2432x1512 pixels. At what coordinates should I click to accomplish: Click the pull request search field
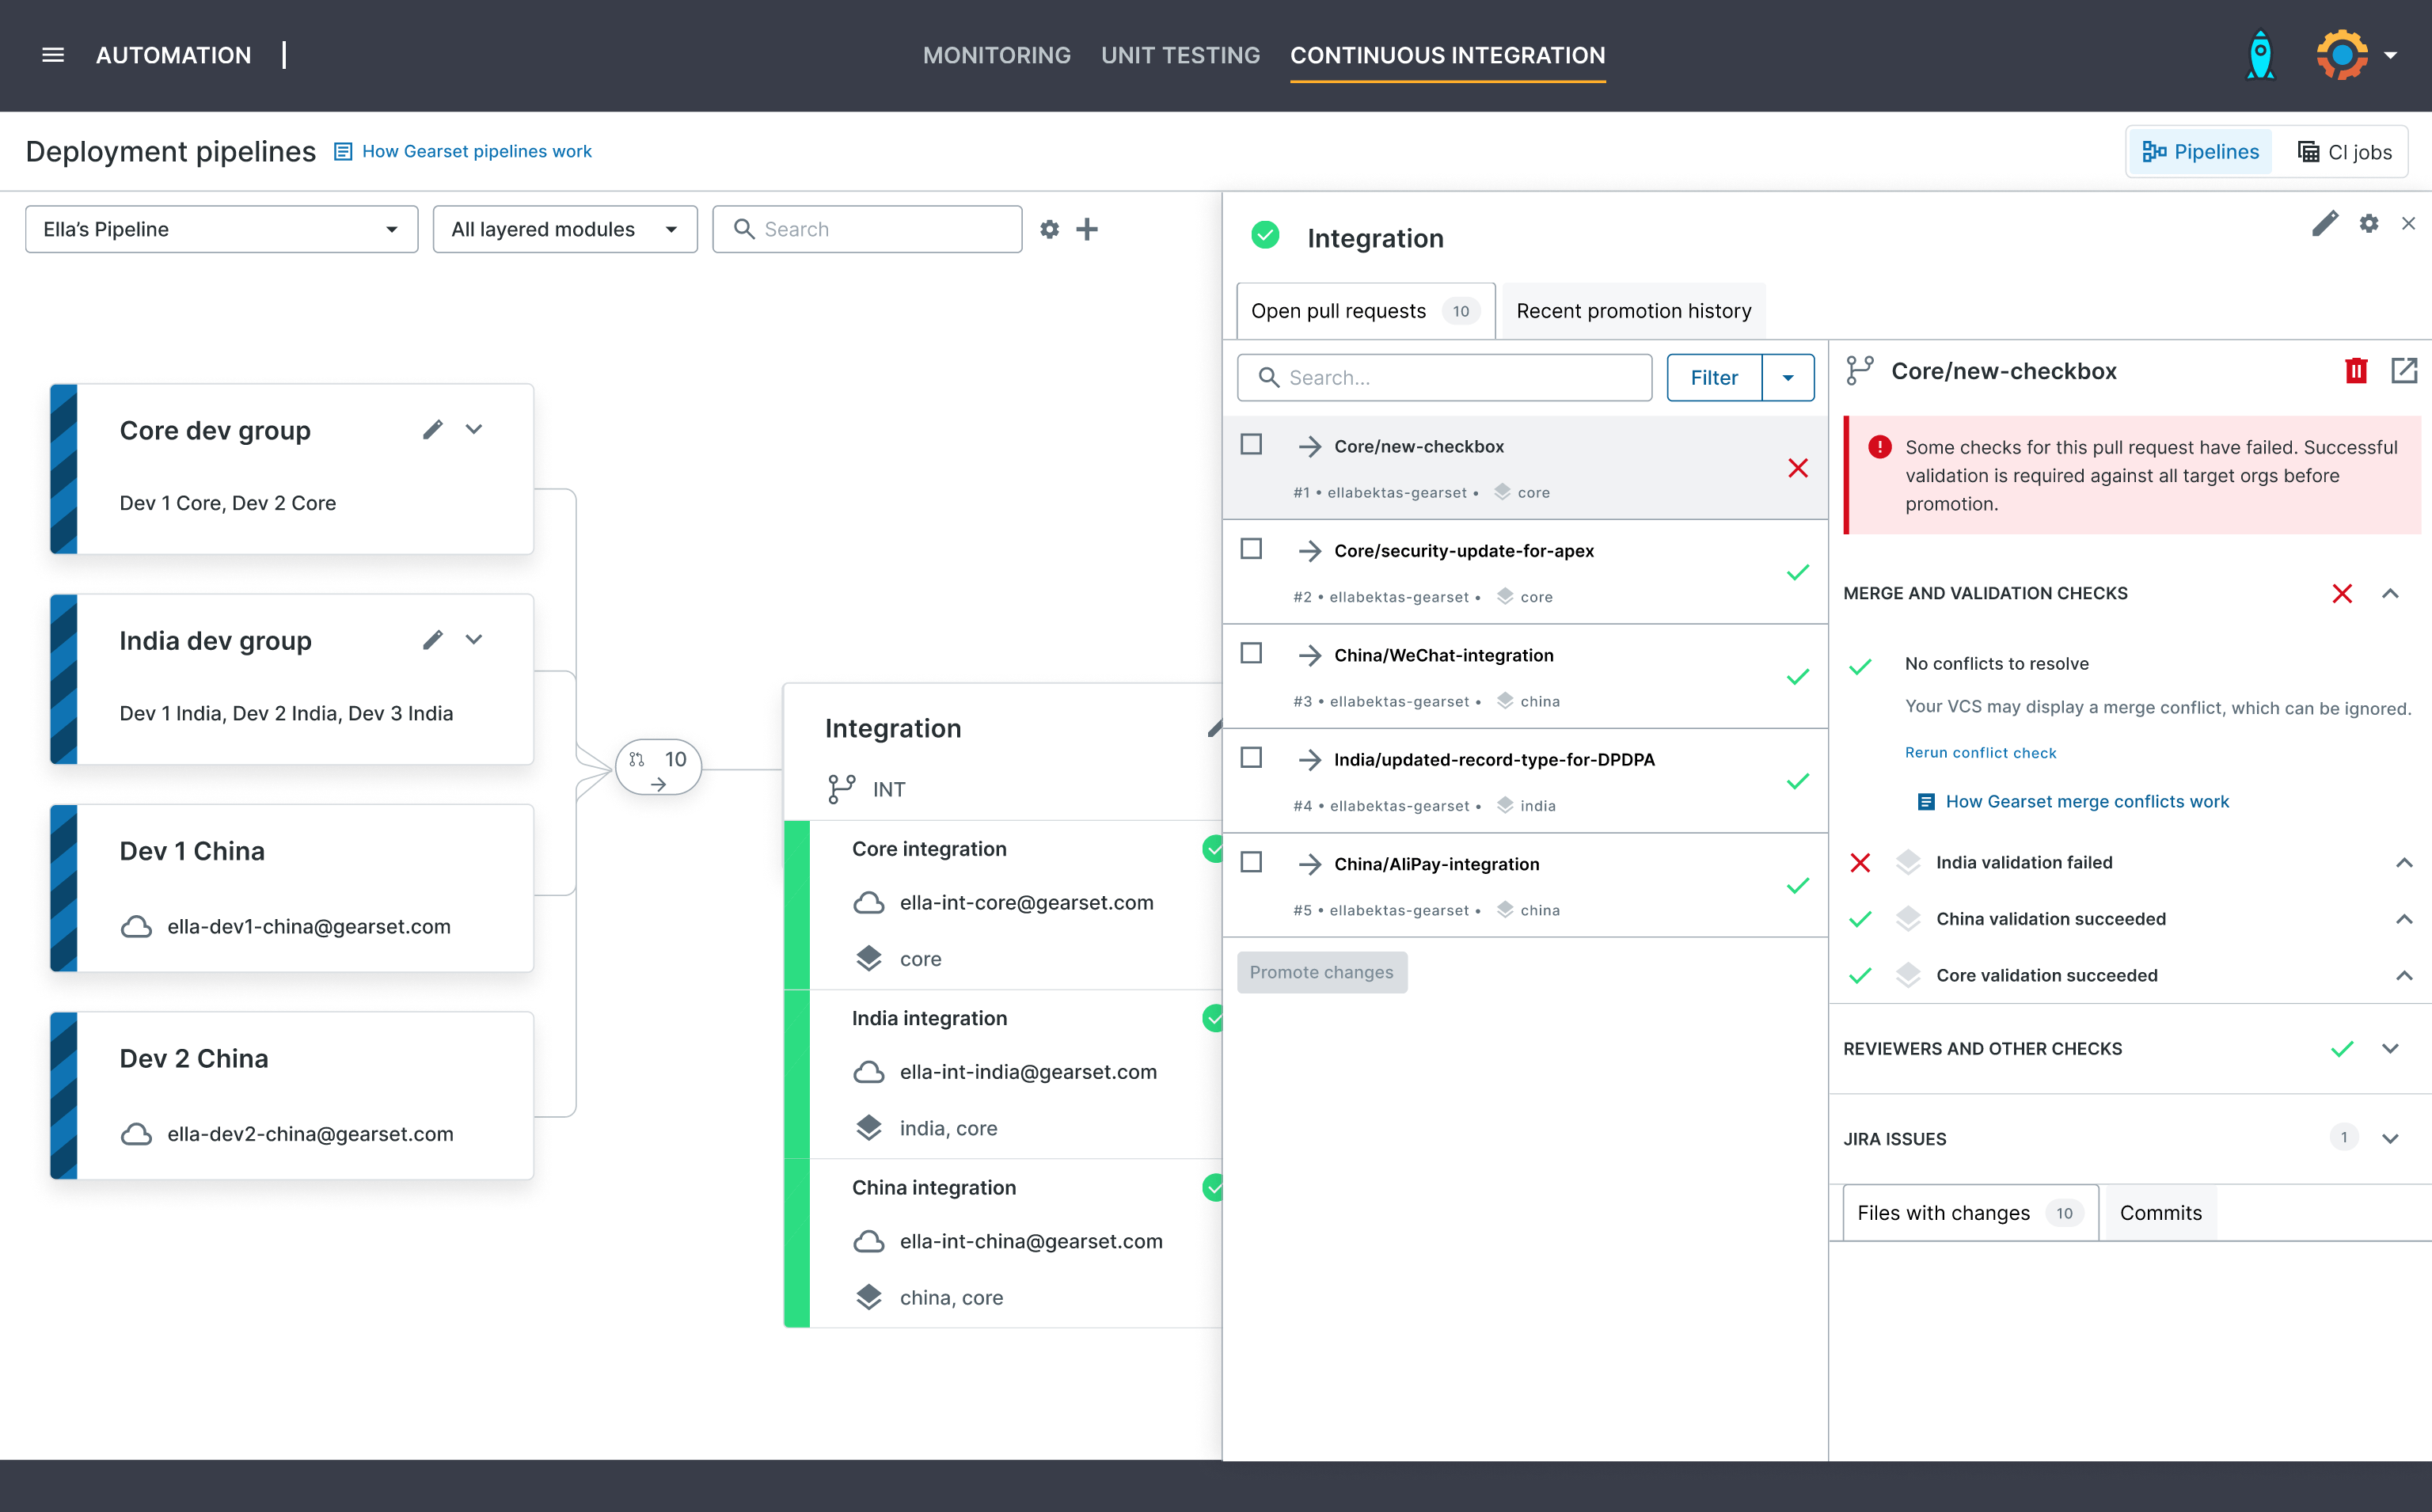coord(1444,378)
